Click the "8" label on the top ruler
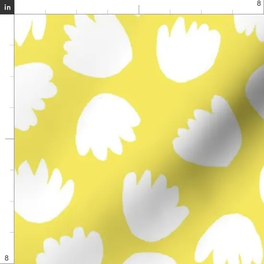264x264 pixels. pos(259,3)
